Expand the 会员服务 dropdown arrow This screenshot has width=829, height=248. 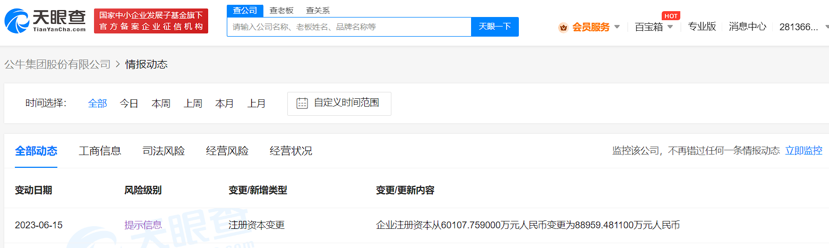(617, 27)
